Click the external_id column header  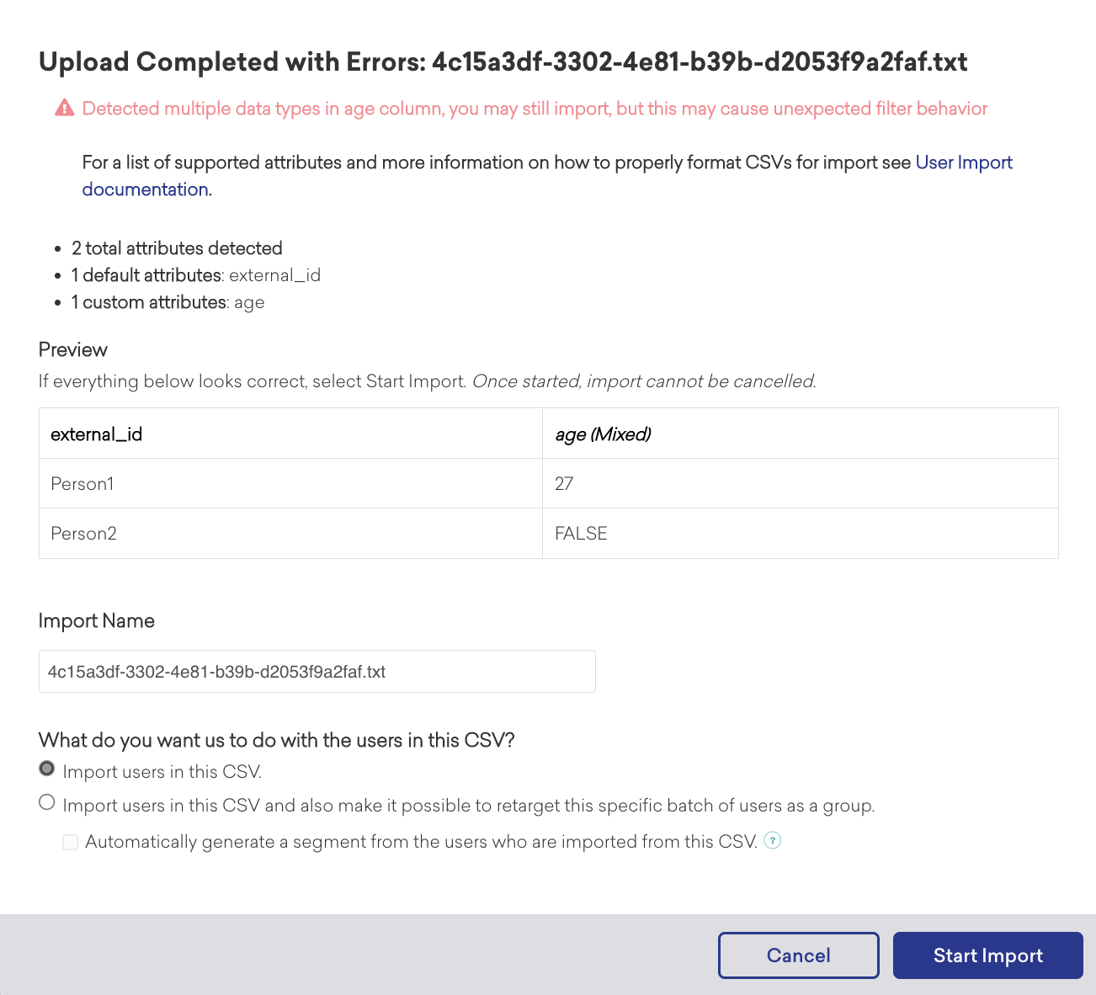[290, 434]
